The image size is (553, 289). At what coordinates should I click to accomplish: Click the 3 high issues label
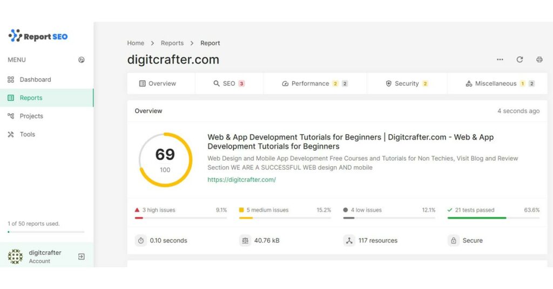[159, 210]
